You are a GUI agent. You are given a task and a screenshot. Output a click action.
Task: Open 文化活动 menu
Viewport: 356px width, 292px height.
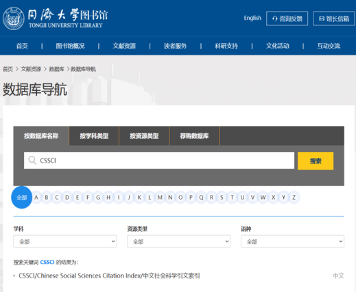278,46
